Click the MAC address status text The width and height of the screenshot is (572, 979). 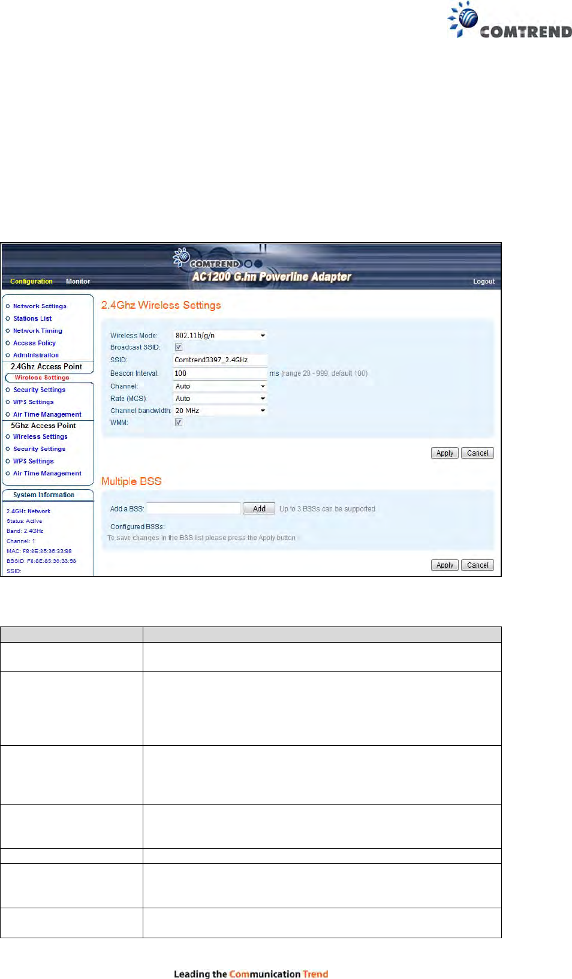click(x=39, y=551)
